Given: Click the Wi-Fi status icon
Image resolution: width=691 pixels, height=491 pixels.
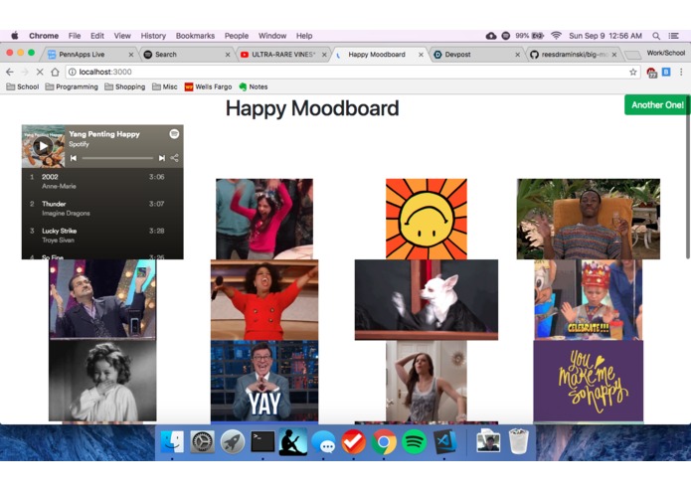Looking at the screenshot, I should [556, 36].
